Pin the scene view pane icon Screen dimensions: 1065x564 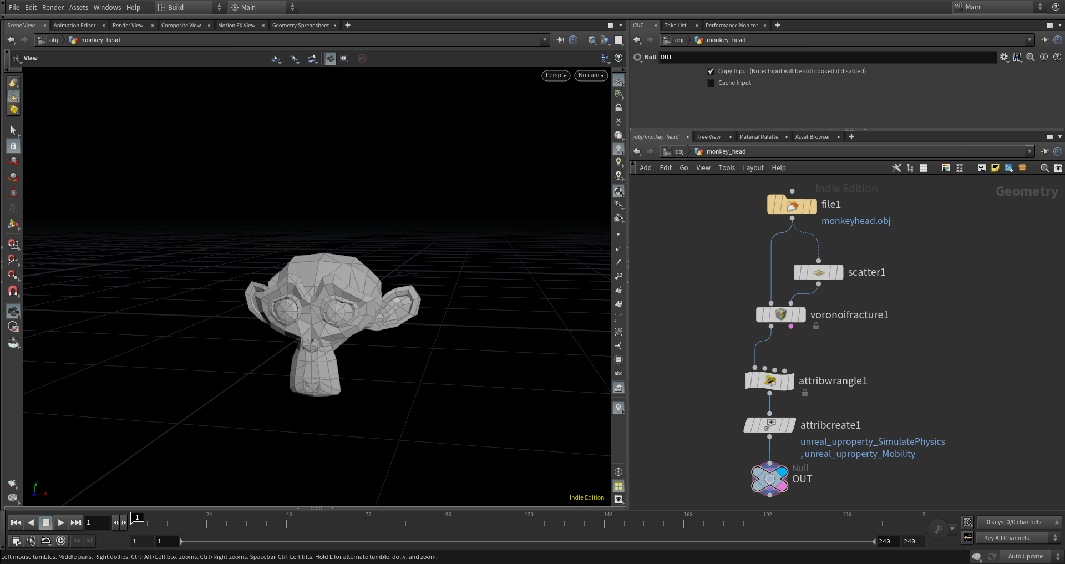(560, 40)
